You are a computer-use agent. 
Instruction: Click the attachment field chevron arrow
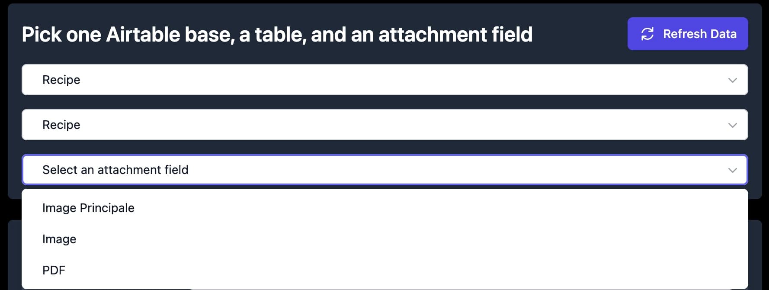pos(732,170)
